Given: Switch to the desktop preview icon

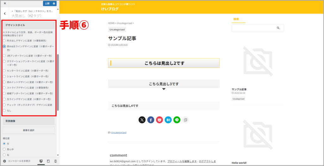Looking at the screenshot, I should pyautogui.click(x=41, y=161).
